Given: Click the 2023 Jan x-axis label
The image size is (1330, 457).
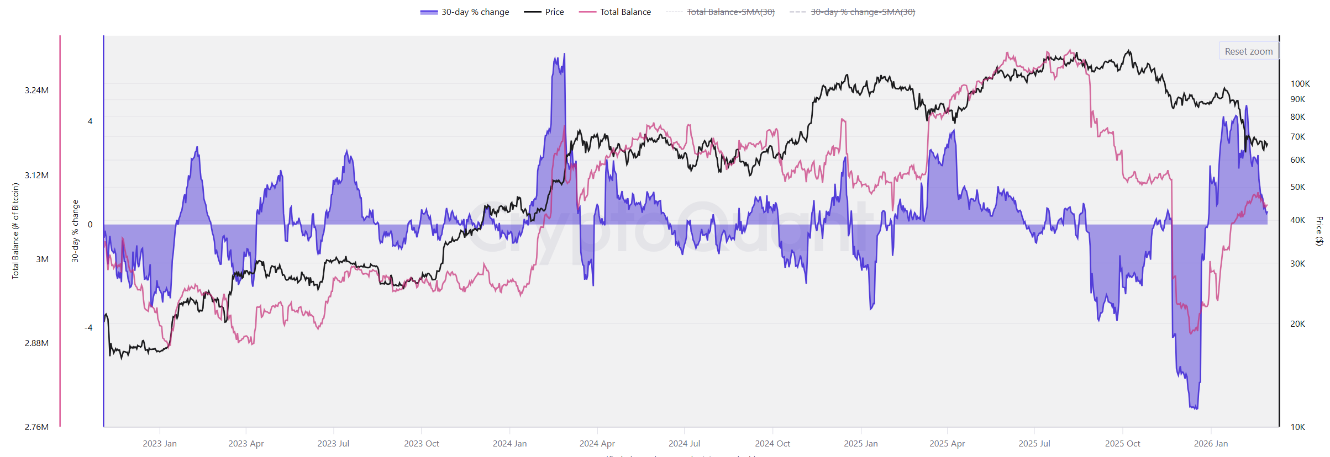Looking at the screenshot, I should point(160,443).
